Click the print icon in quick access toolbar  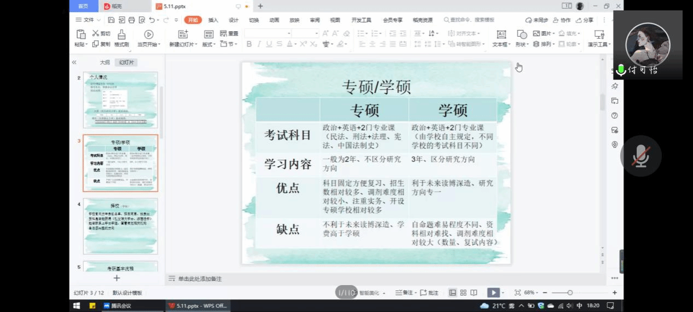(131, 20)
